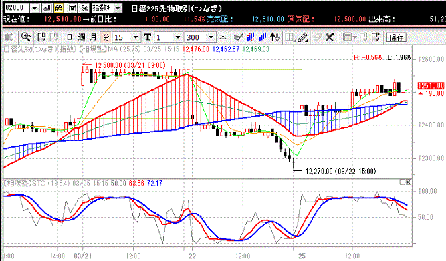The width and height of the screenshot is (446, 261).
Task: Click the MA value 12,469.33 in green
Action: click(256, 49)
